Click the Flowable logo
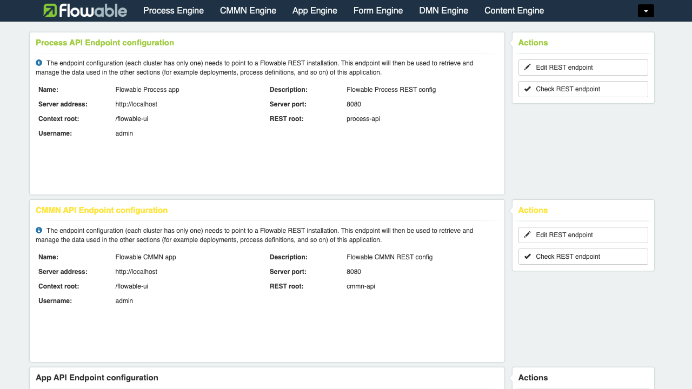This screenshot has height=389, width=692. click(x=85, y=10)
